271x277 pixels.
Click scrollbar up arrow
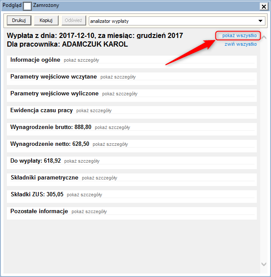[264, 37]
